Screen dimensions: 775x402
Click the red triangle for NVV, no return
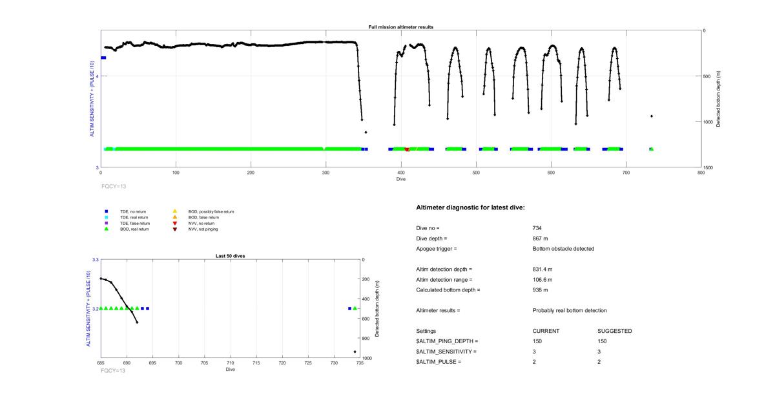[x=174, y=223]
